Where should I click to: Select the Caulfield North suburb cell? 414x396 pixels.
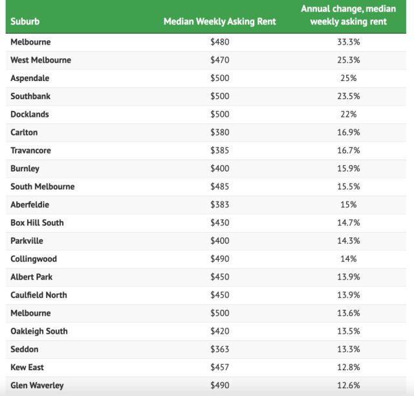coord(39,295)
